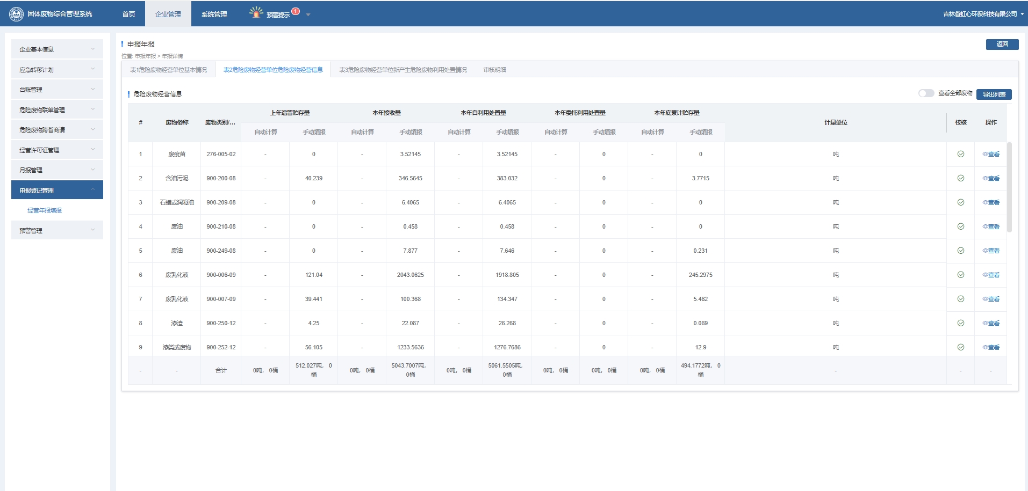Image resolution: width=1028 pixels, height=491 pixels.
Task: Expand 危险废物联单管理 sidebar menu
Action: point(57,109)
